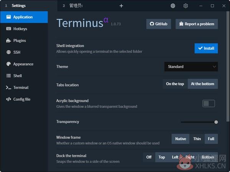Maximize the Terminus window
Viewport: 230px width, 172px height.
point(212,6)
